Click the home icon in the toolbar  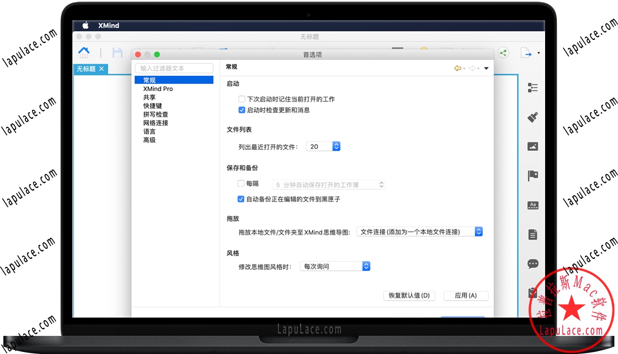click(x=84, y=52)
